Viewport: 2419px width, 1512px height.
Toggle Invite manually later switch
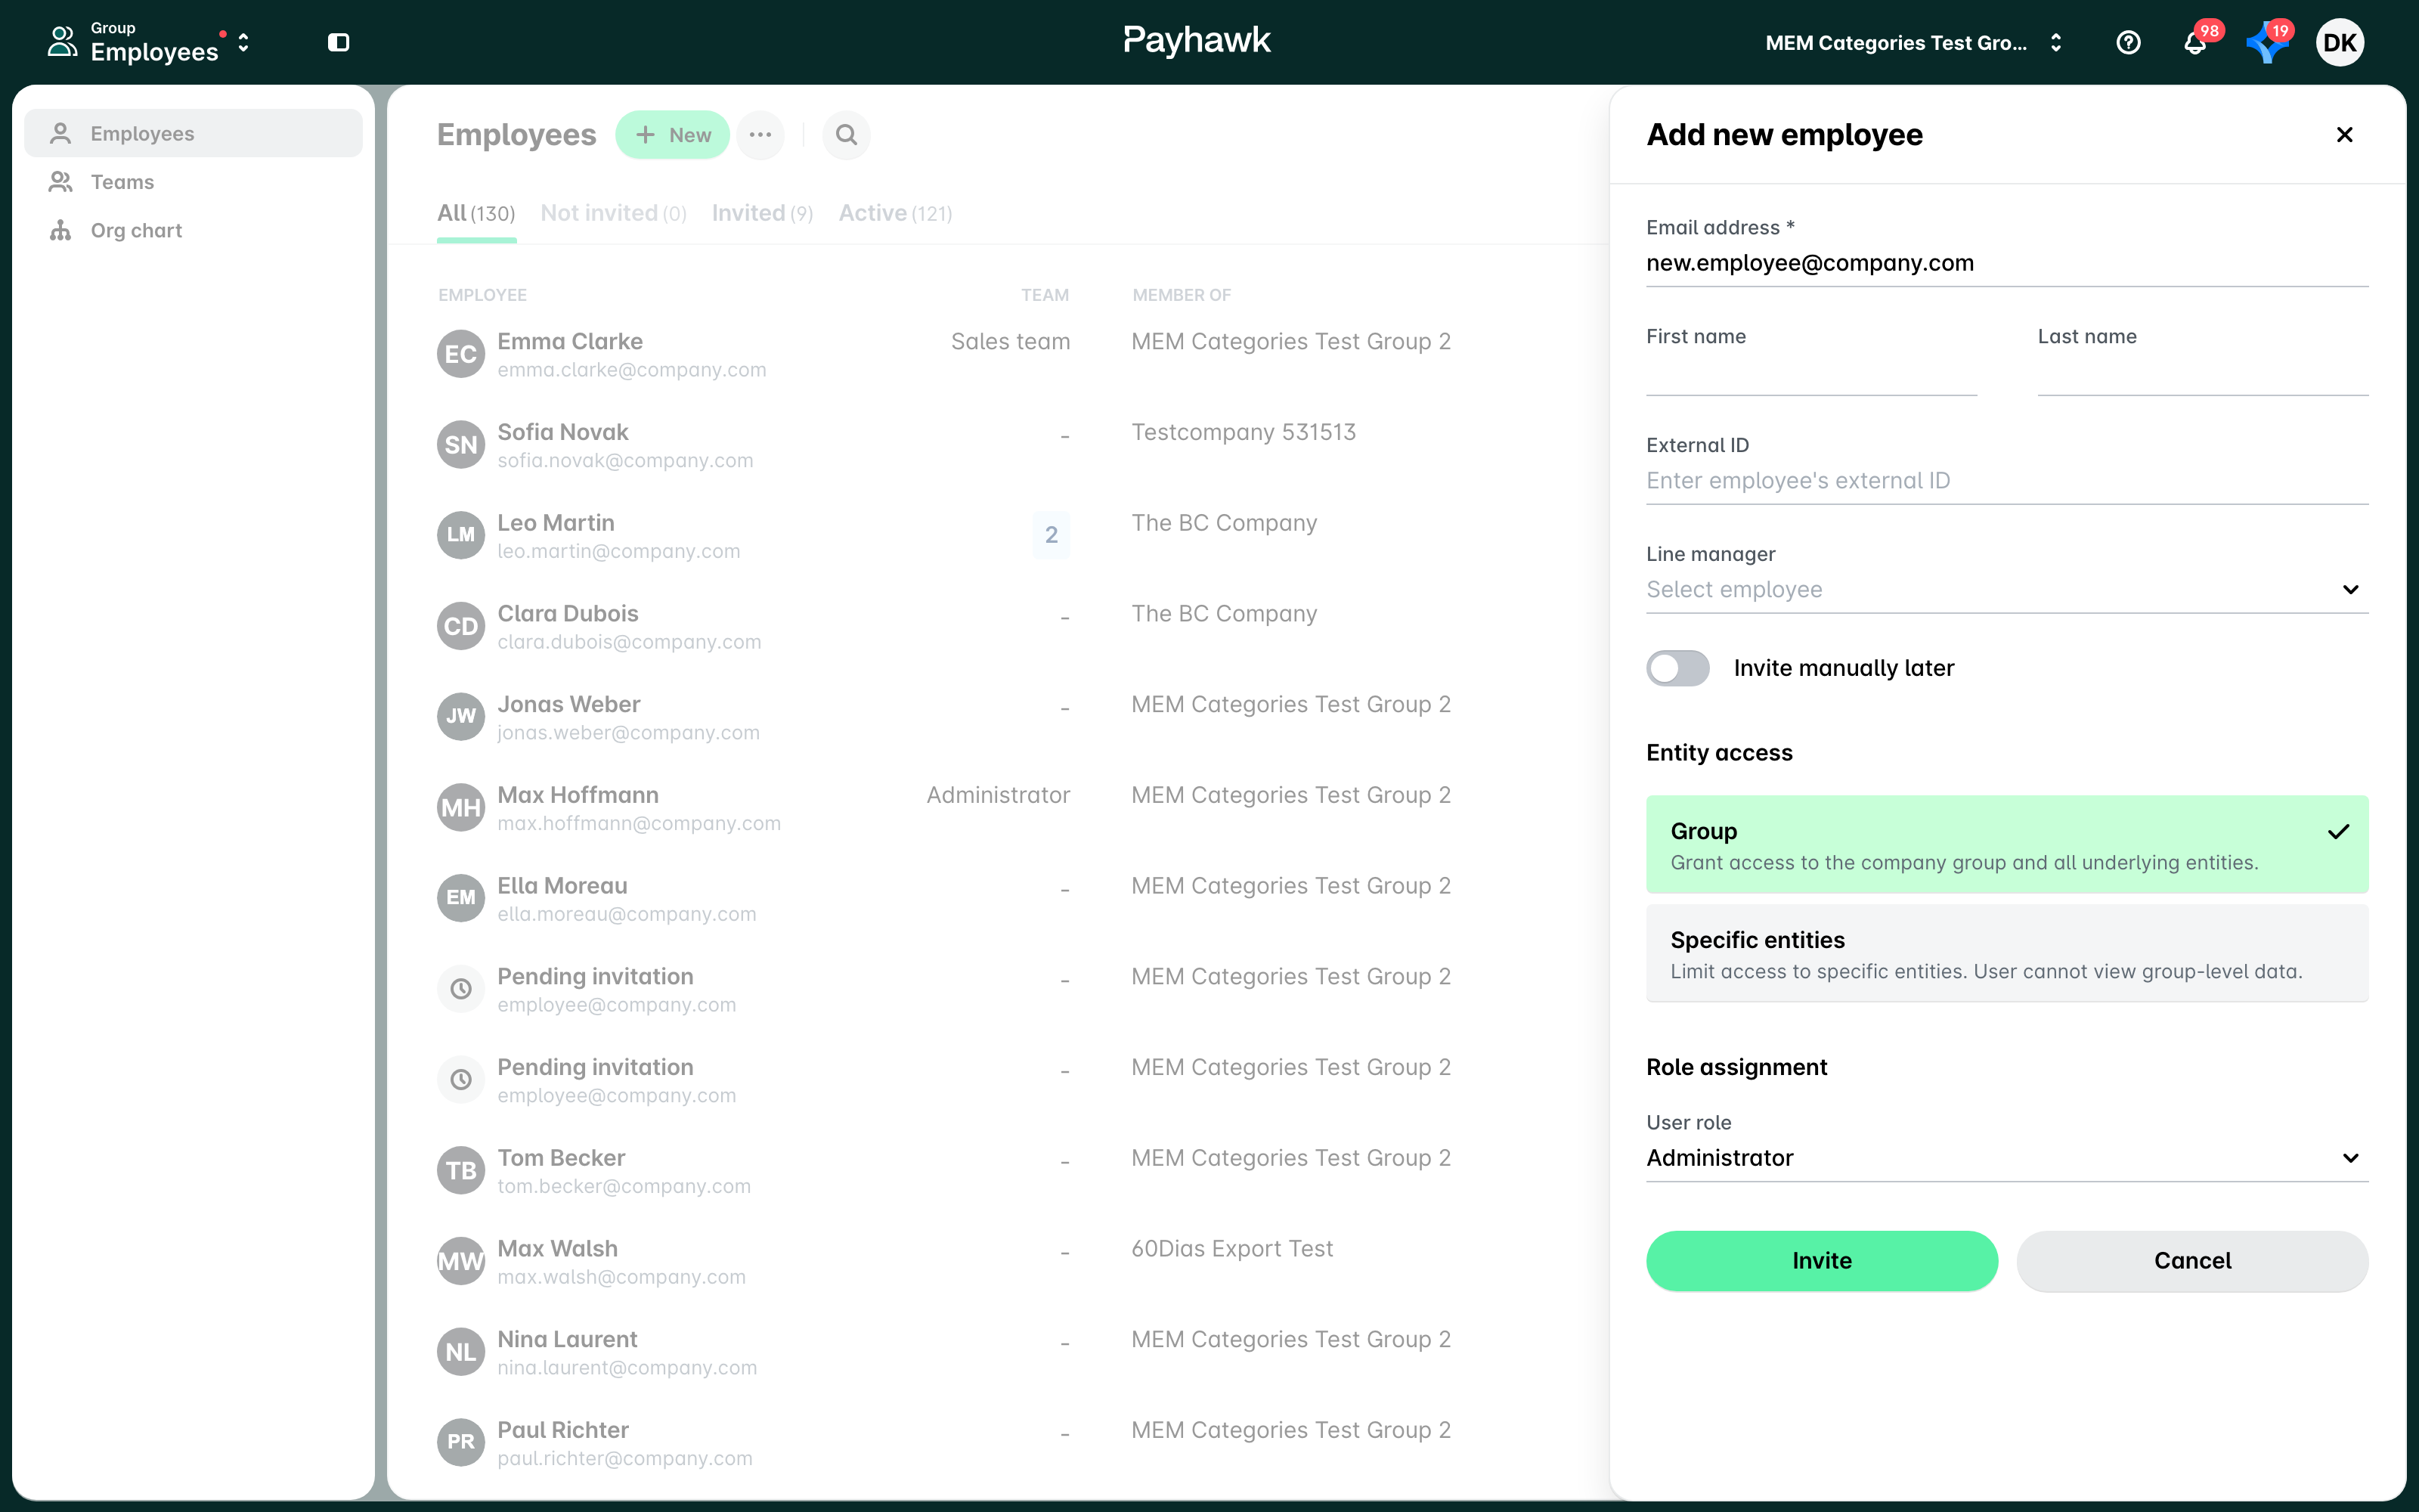[x=1677, y=668]
